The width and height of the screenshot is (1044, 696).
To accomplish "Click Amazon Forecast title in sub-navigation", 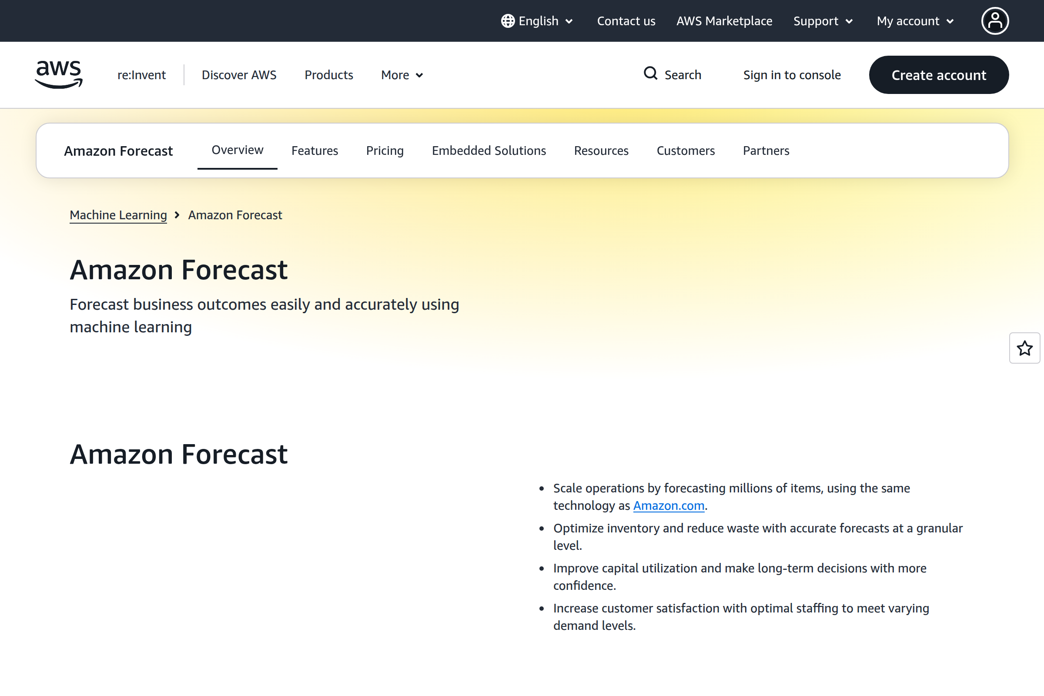I will (x=118, y=151).
